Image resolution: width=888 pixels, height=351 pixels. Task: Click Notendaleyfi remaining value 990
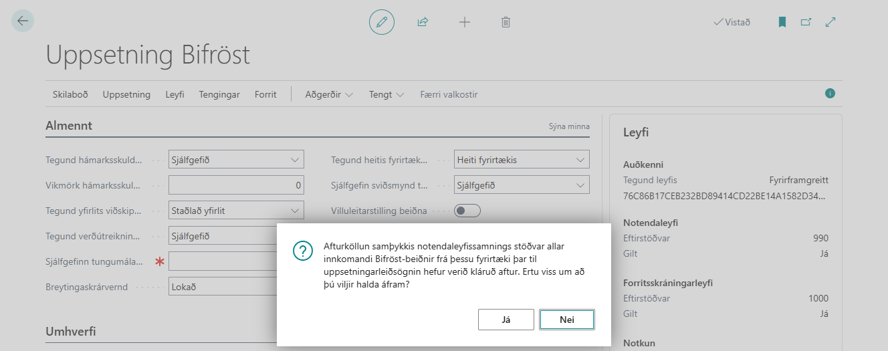[x=820, y=238]
